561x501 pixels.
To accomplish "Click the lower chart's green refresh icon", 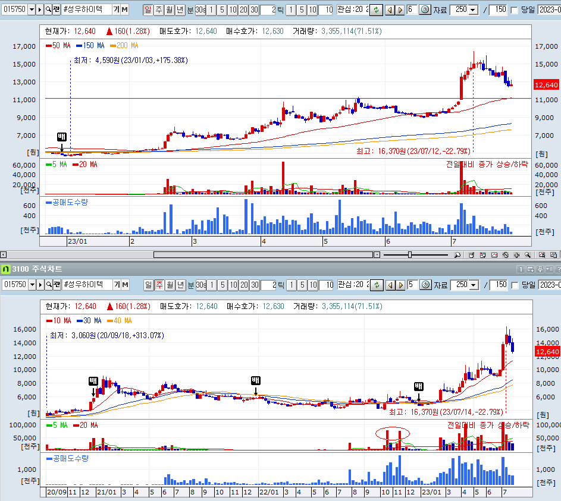I will coord(377,285).
